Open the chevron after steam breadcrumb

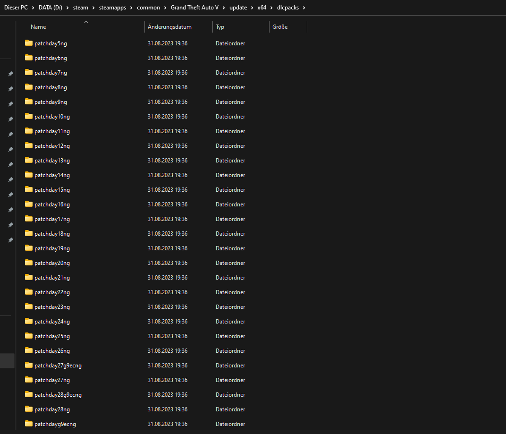tap(93, 8)
